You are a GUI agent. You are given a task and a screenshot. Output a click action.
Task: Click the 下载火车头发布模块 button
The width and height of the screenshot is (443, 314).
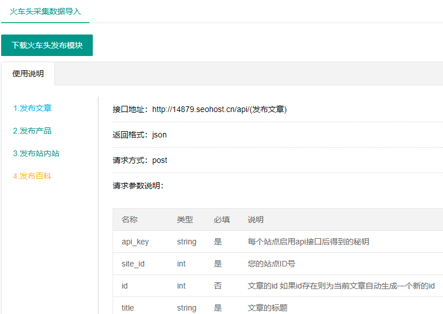click(x=47, y=45)
